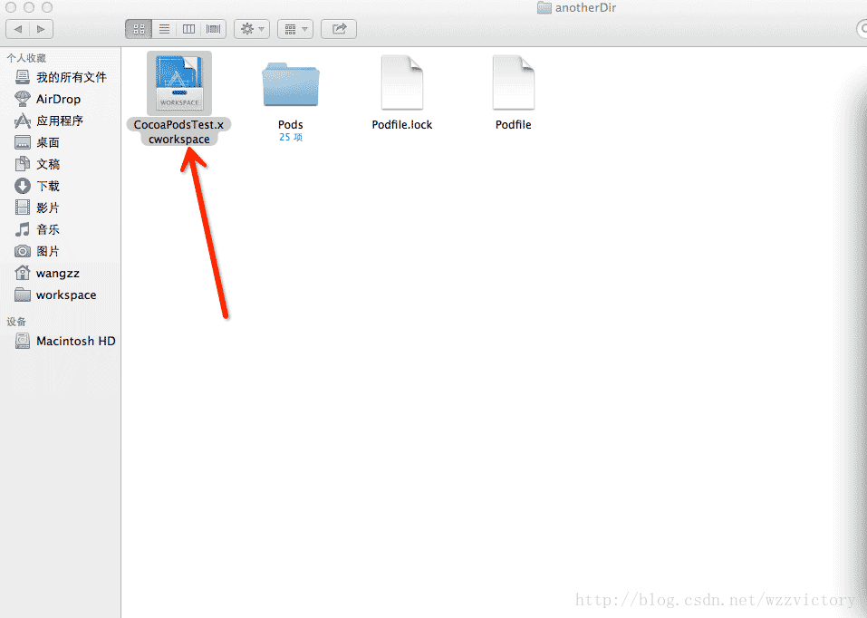
Task: Click the CocoaPodsTest.xcworkspace file name label
Action: click(x=178, y=131)
